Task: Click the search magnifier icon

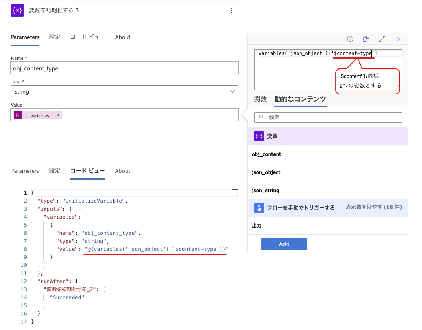Action: click(261, 117)
